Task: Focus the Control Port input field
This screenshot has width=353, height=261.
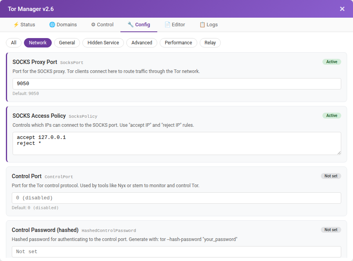Action: pyautogui.click(x=176, y=198)
